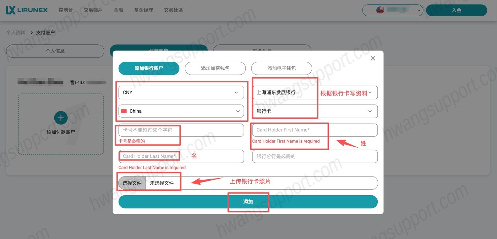Screen dimensions: 497x239
Task: Click the 未选择文件 text
Action: pyautogui.click(x=162, y=183)
